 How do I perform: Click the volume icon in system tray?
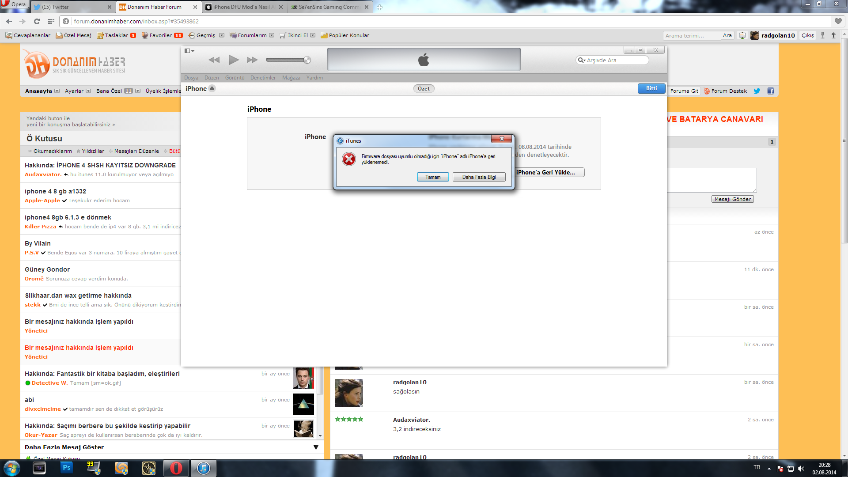pyautogui.click(x=801, y=469)
